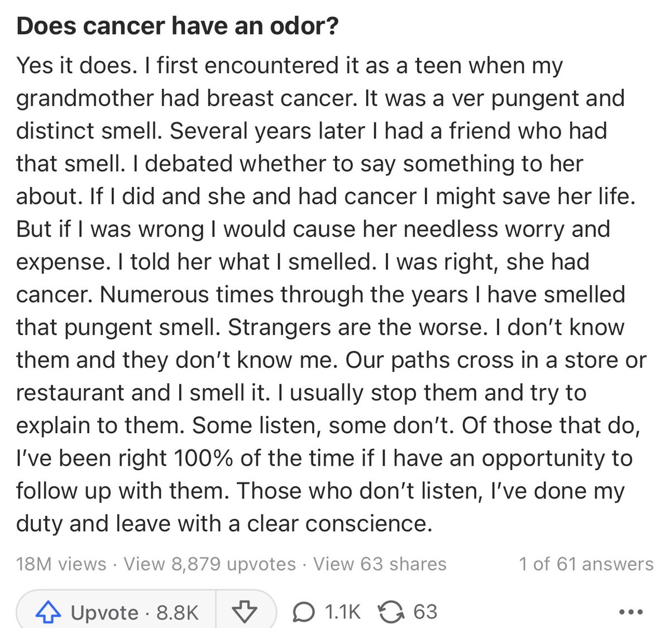This screenshot has width=670, height=628.
Task: Open the "View 63 shares" link
Action: pyautogui.click(x=380, y=564)
